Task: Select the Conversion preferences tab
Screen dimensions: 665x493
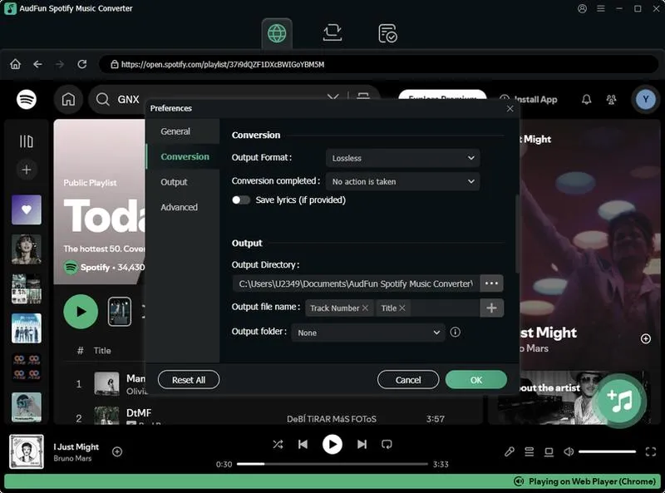Action: (x=183, y=156)
